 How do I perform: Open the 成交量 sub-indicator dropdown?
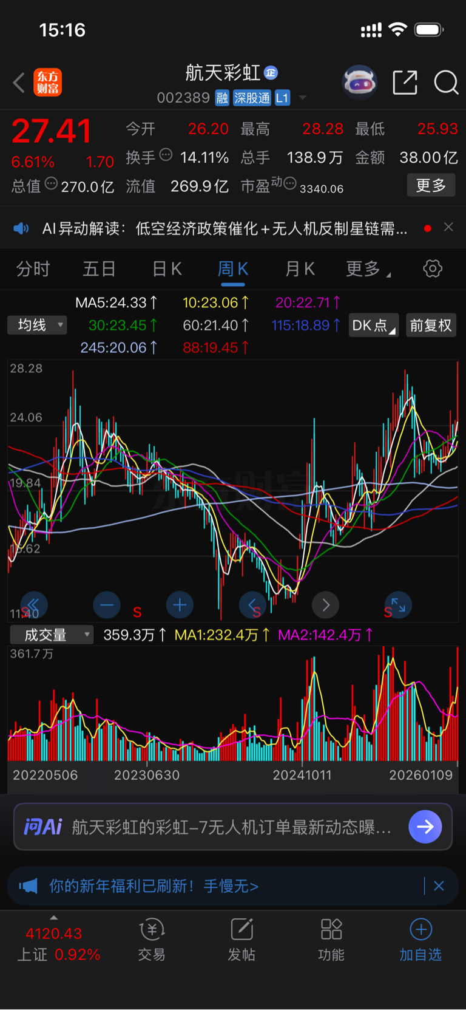52,635
